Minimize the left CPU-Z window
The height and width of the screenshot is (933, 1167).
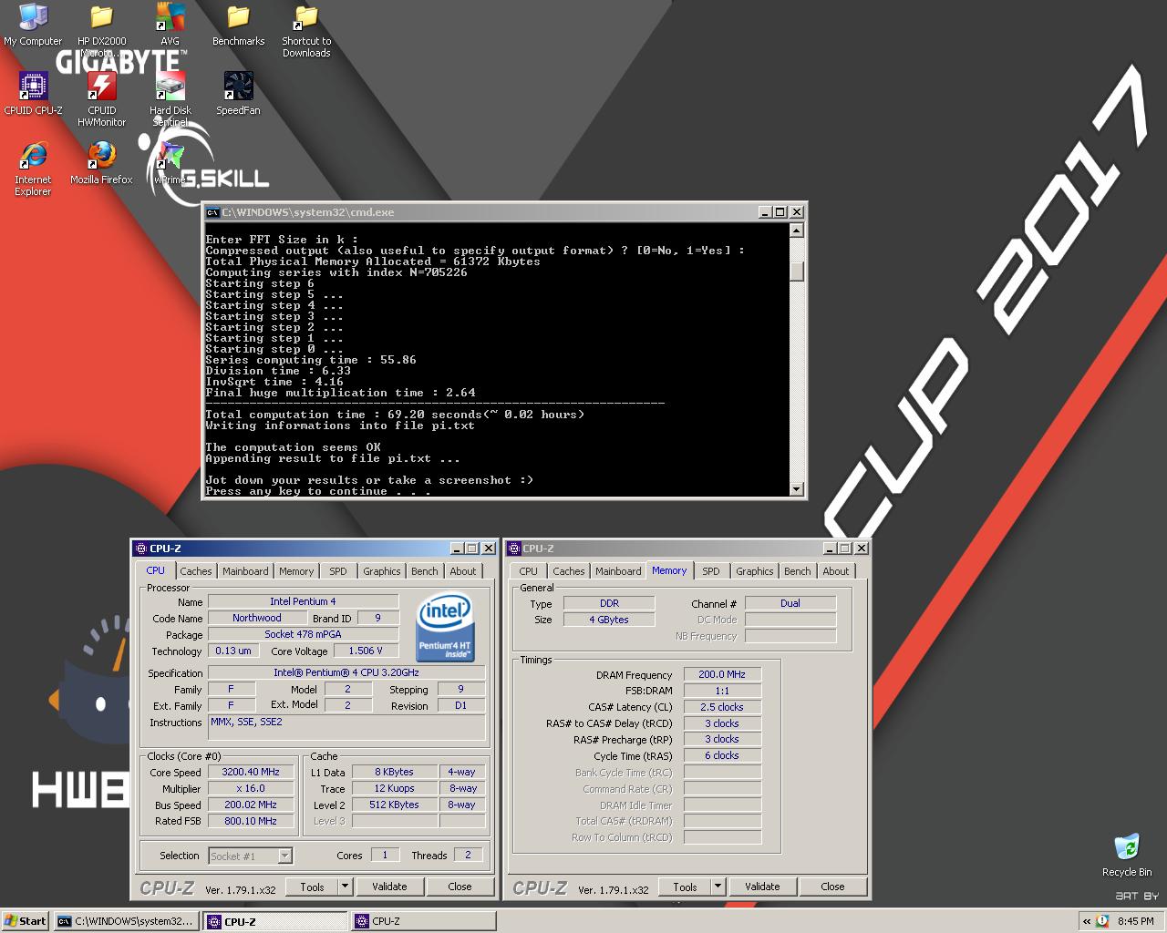pos(456,549)
